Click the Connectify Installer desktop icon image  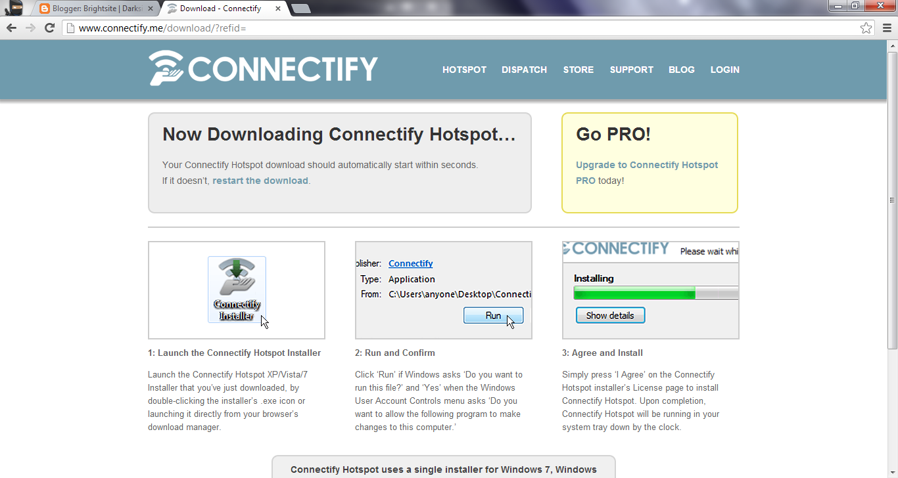(236, 286)
